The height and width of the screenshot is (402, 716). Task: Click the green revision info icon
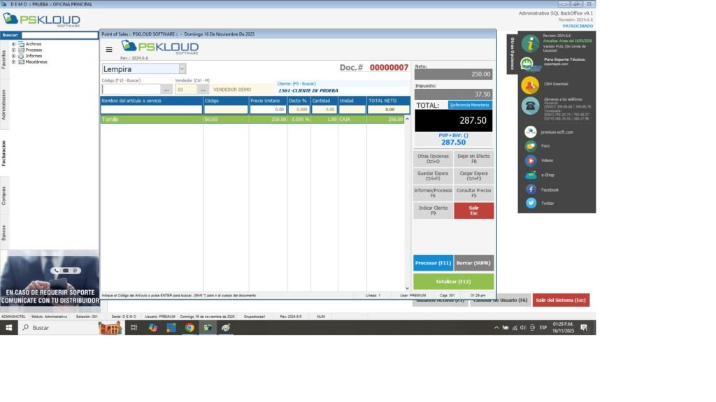point(530,44)
